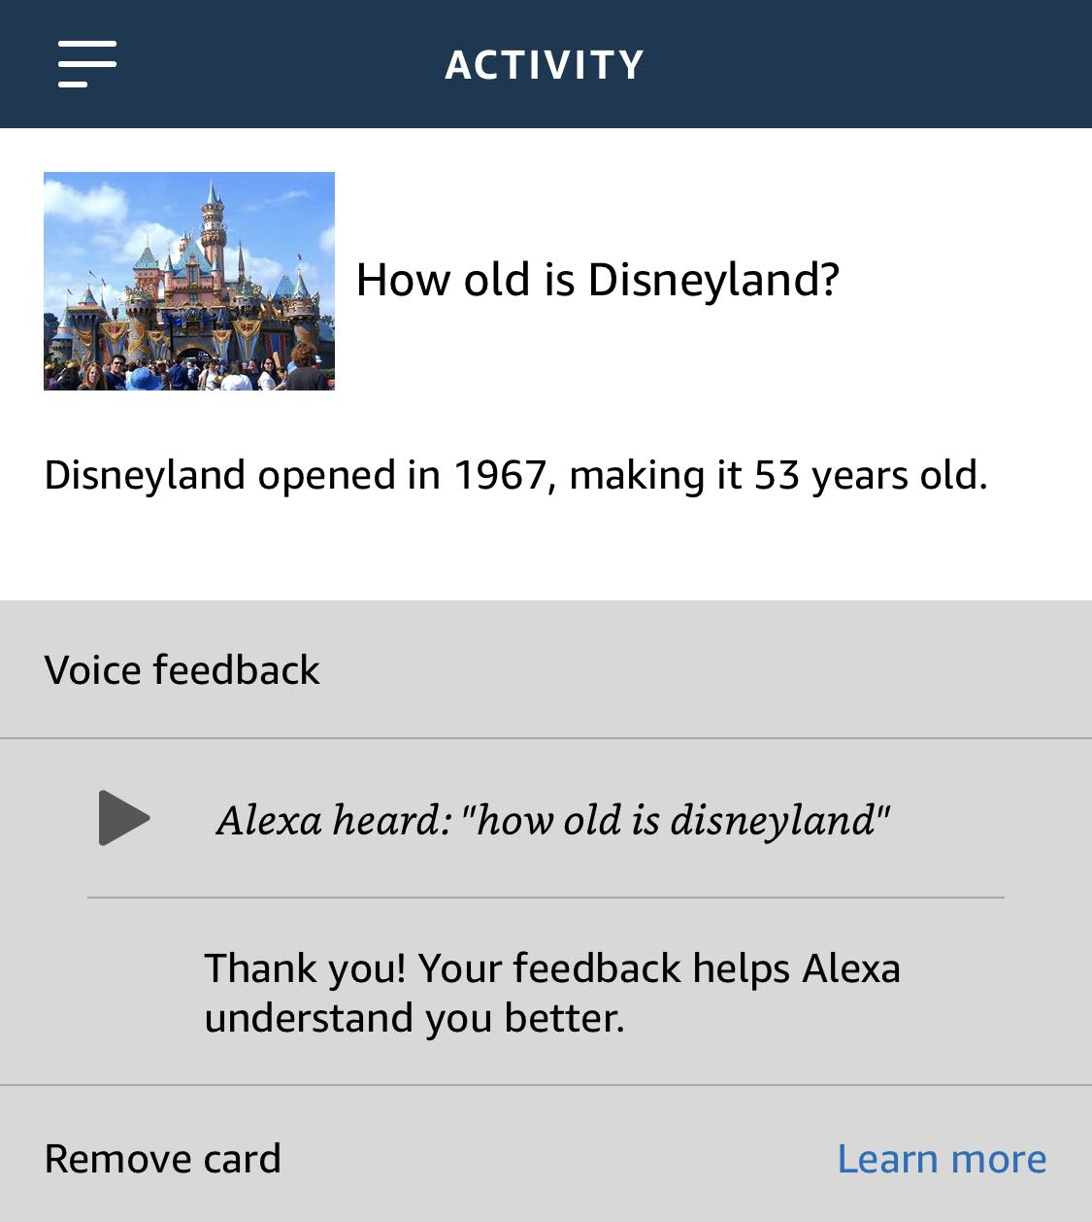Viewport: 1092px width, 1222px height.
Task: Tap the Remove card button
Action: [x=163, y=1158]
